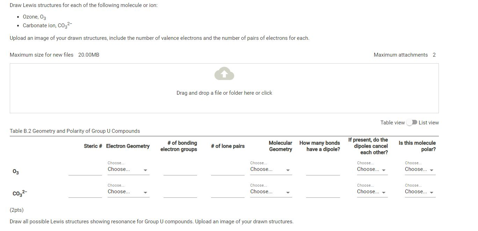The width and height of the screenshot is (478, 231).
Task: Click CO3 2- bonding electron groups field
Action: point(180,193)
